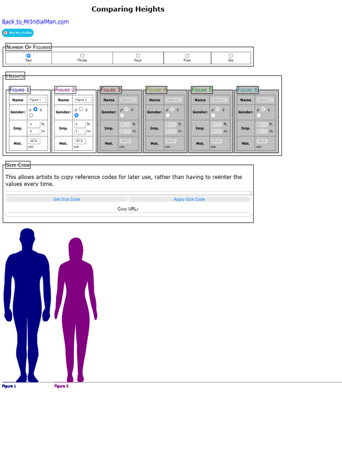Click the Apply Size Code button
Screen dimensions: 342x456
189,199
